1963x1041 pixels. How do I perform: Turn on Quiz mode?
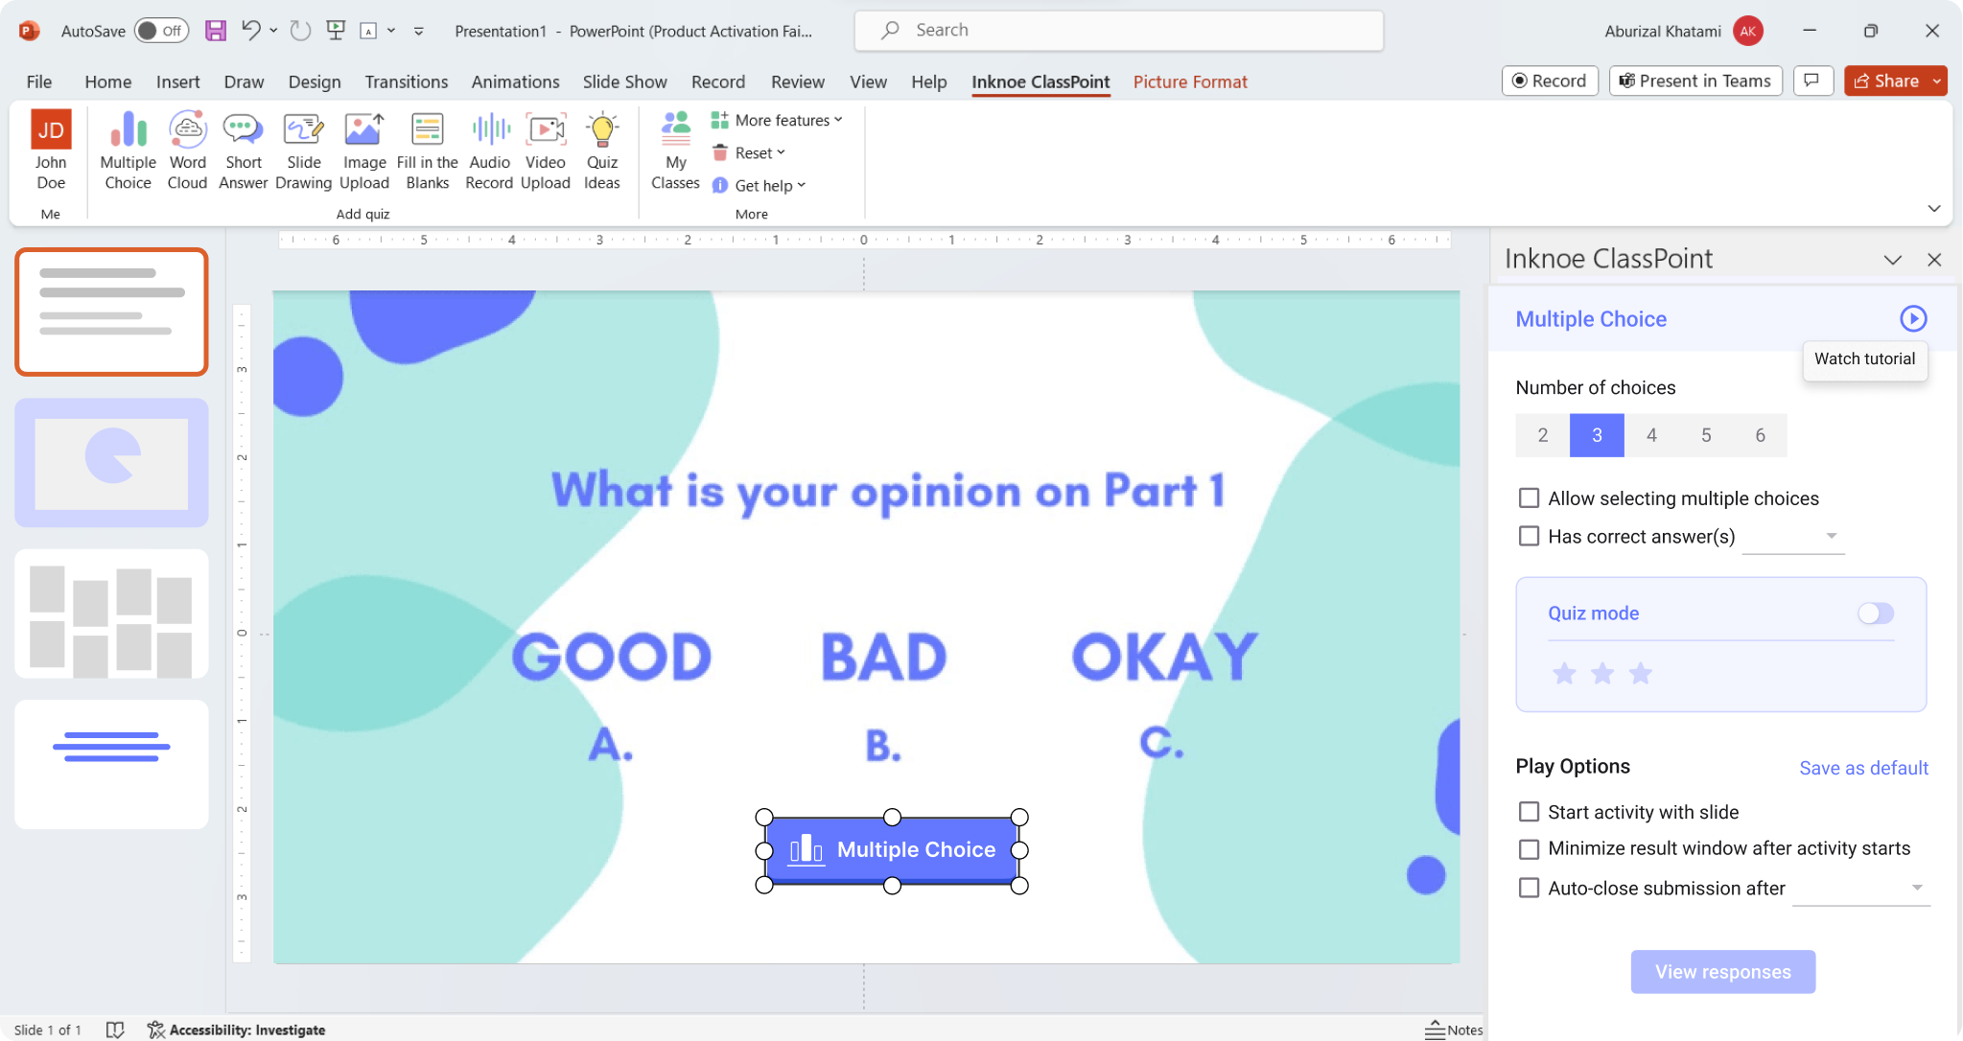coord(1875,613)
